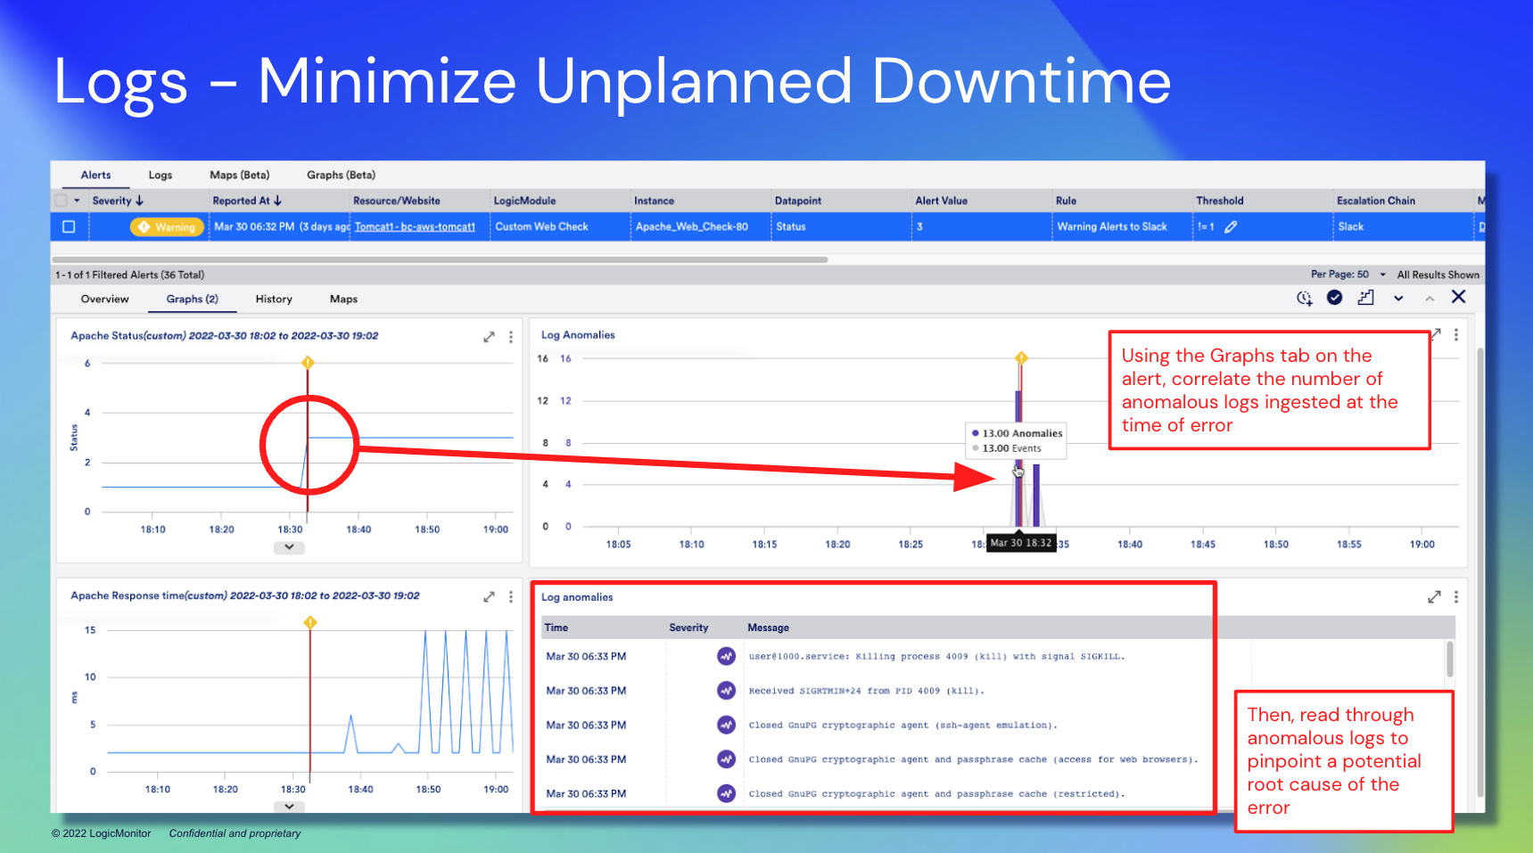Screen dimensions: 1533x853
Task: Edit threshold using the pencil icon
Action: click(1231, 227)
